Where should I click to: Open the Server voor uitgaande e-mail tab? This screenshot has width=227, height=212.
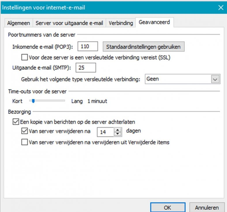[x=69, y=23]
